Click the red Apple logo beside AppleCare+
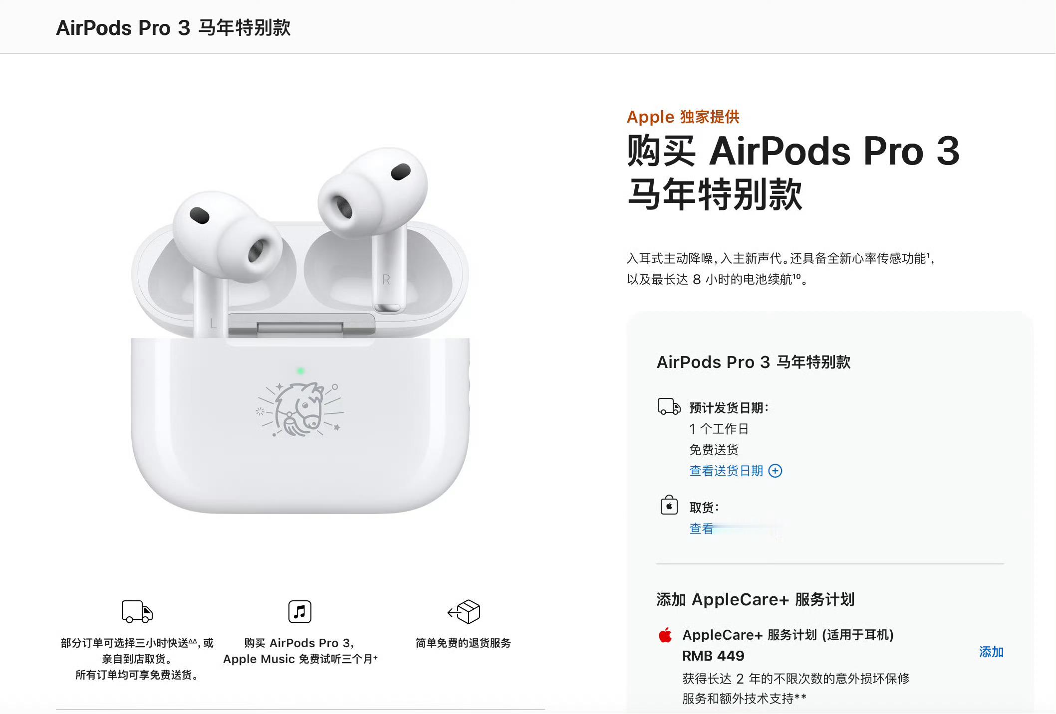The width and height of the screenshot is (1056, 714). (665, 635)
